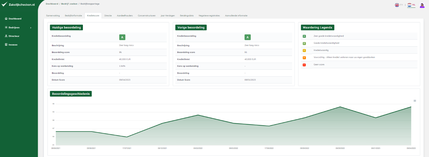The width and height of the screenshot is (429, 157).
Task: Click the Waardering Legenda heading
Action: [318, 28]
